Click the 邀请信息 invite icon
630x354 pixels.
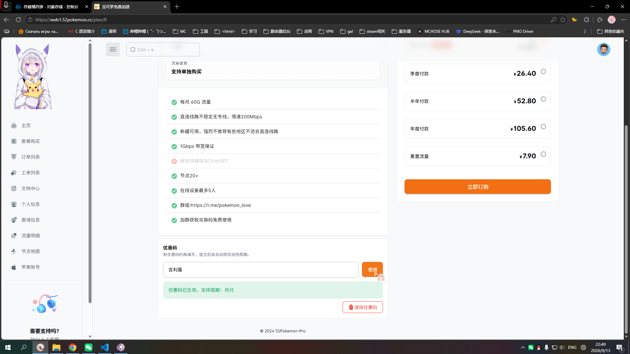[x=14, y=220]
